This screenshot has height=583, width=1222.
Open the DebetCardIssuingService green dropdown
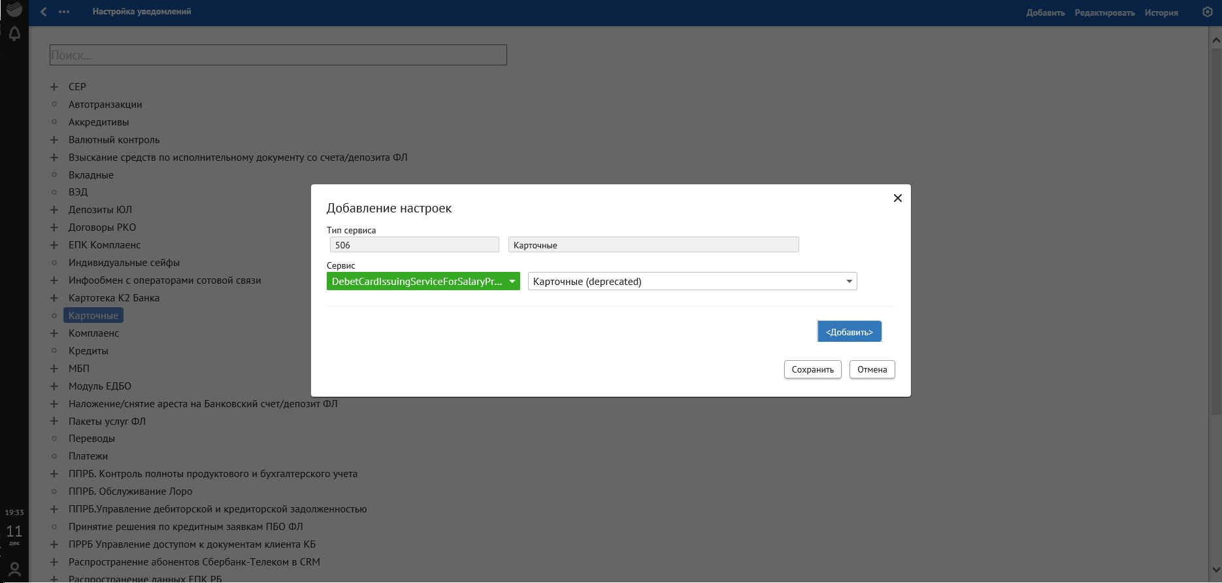coord(423,281)
